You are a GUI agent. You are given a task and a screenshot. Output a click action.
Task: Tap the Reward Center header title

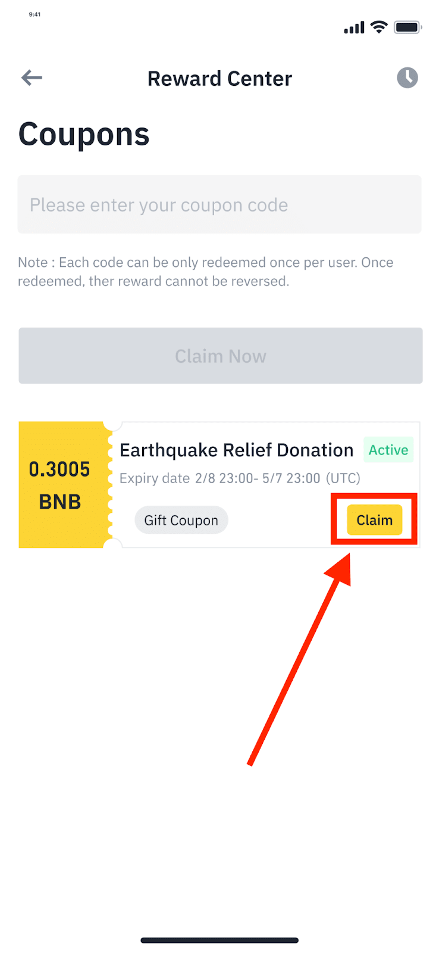(x=220, y=79)
